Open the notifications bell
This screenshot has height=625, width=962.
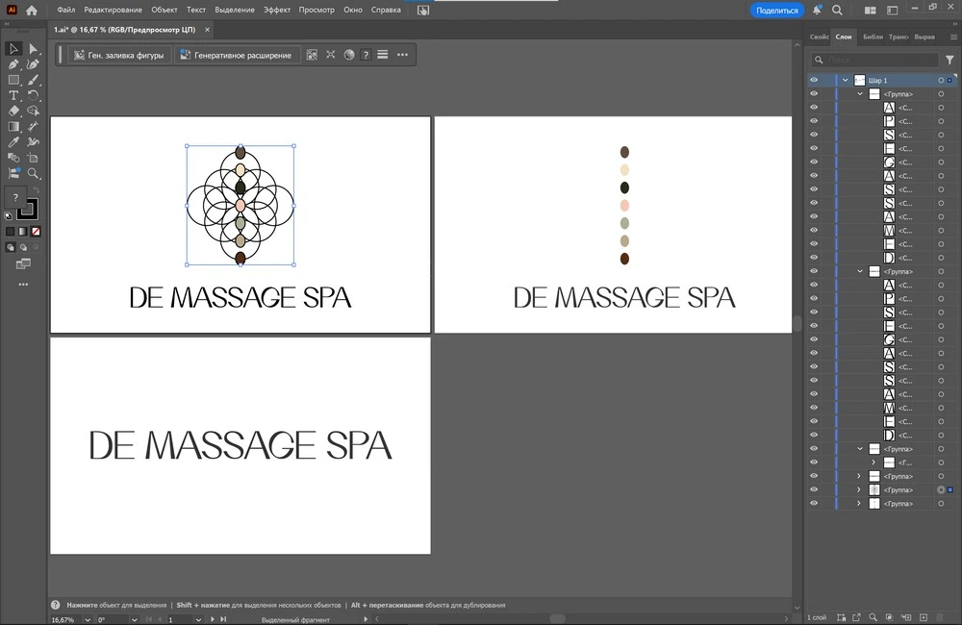pos(817,10)
